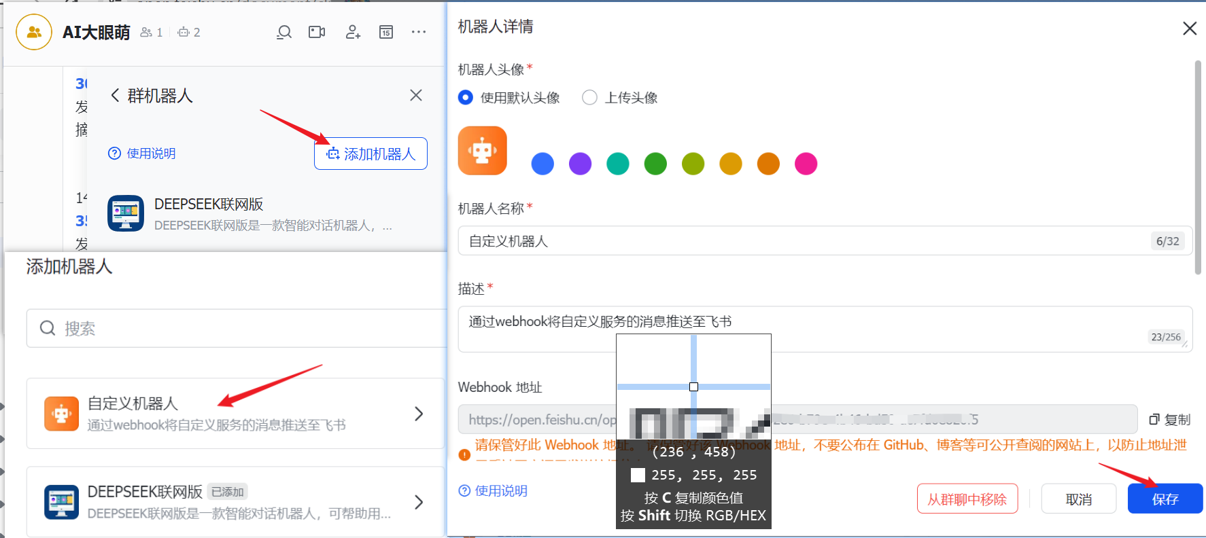Screen dimensions: 1206x538
Task: Click the 添加机器人 button
Action: (x=371, y=154)
